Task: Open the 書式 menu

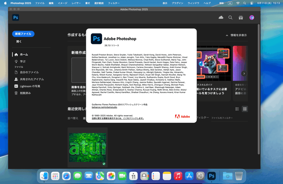Action: pyautogui.click(x=88, y=3)
